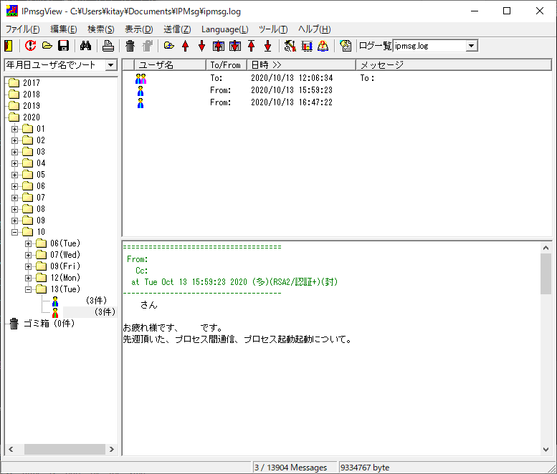Select the 2018 year folder
557x474 pixels.
click(24, 95)
